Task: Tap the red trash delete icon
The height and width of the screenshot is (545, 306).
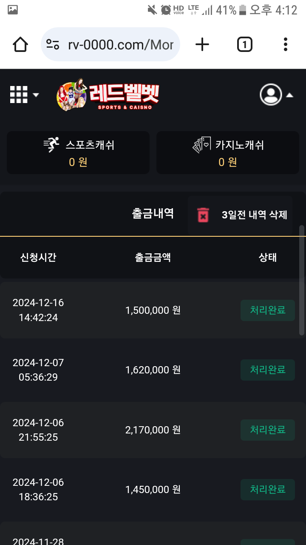Action: point(204,215)
